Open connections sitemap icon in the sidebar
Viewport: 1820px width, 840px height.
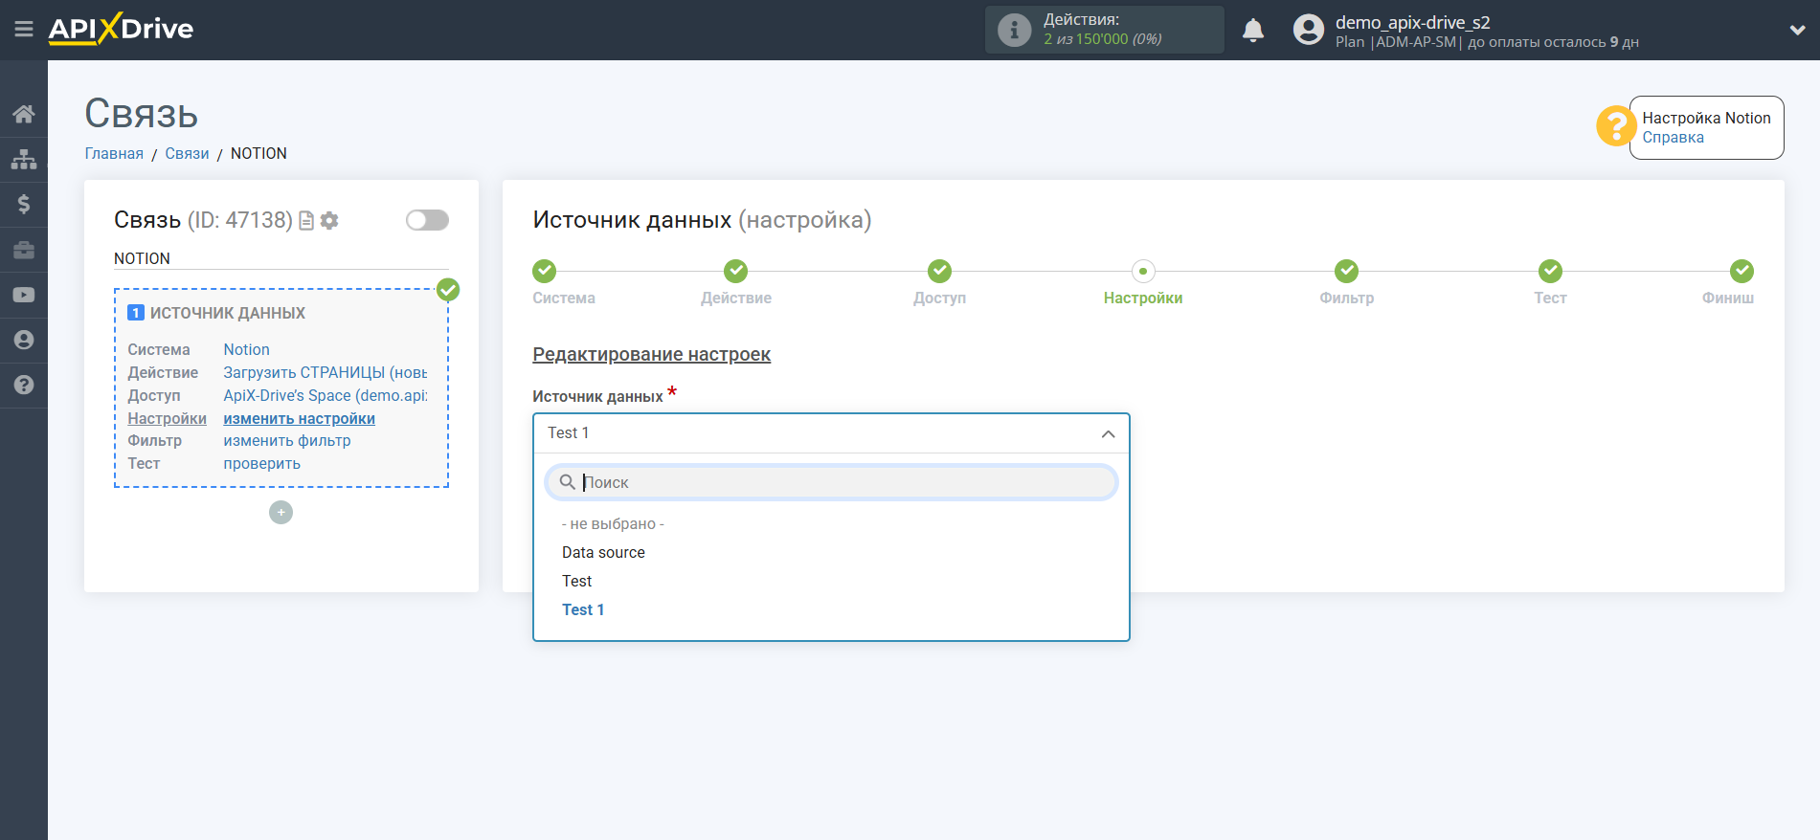[x=24, y=160]
